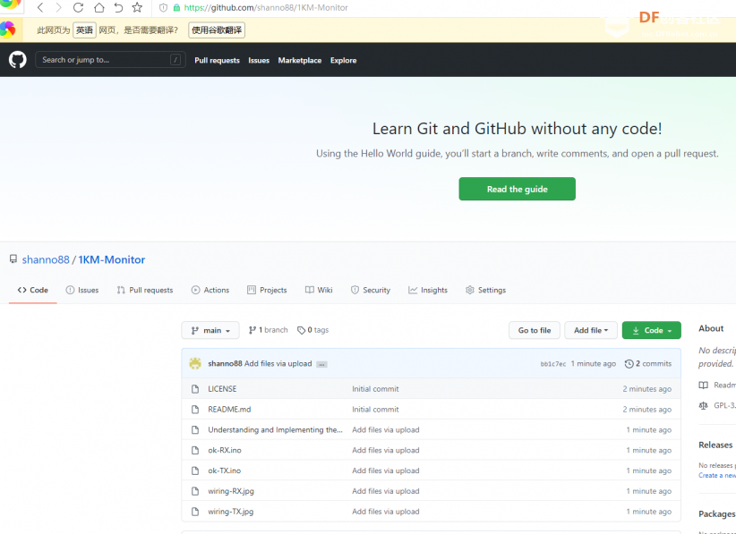Viewport: 736px width, 534px height.
Task: Click the Search or jump to field
Action: [x=110, y=60]
